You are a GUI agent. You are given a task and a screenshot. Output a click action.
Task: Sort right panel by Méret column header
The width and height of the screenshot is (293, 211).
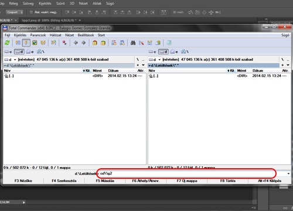click(242, 70)
